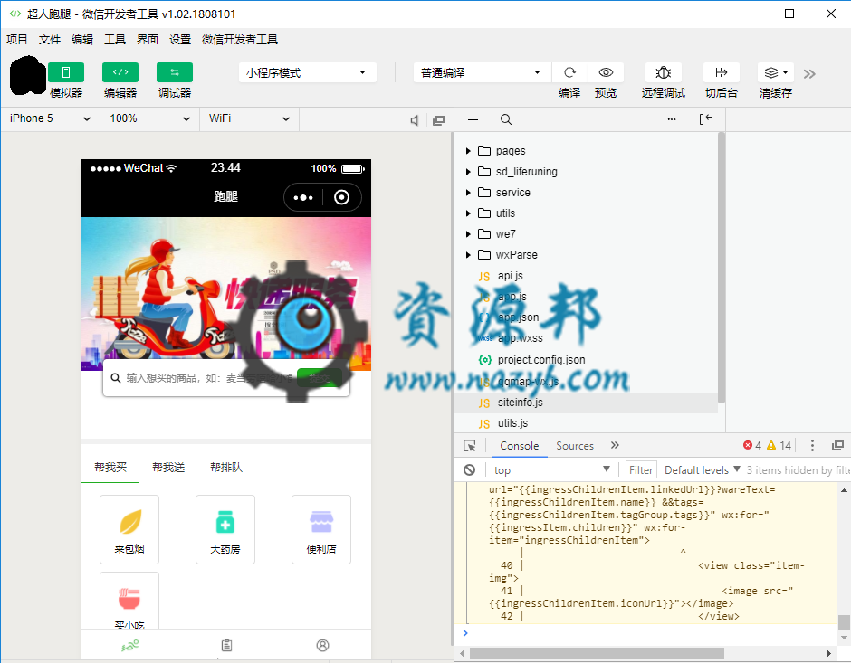Open the top context dropdown
The image size is (851, 663).
550,470
